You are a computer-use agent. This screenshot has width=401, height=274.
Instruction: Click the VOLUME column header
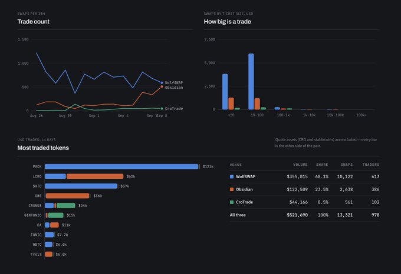click(300, 165)
